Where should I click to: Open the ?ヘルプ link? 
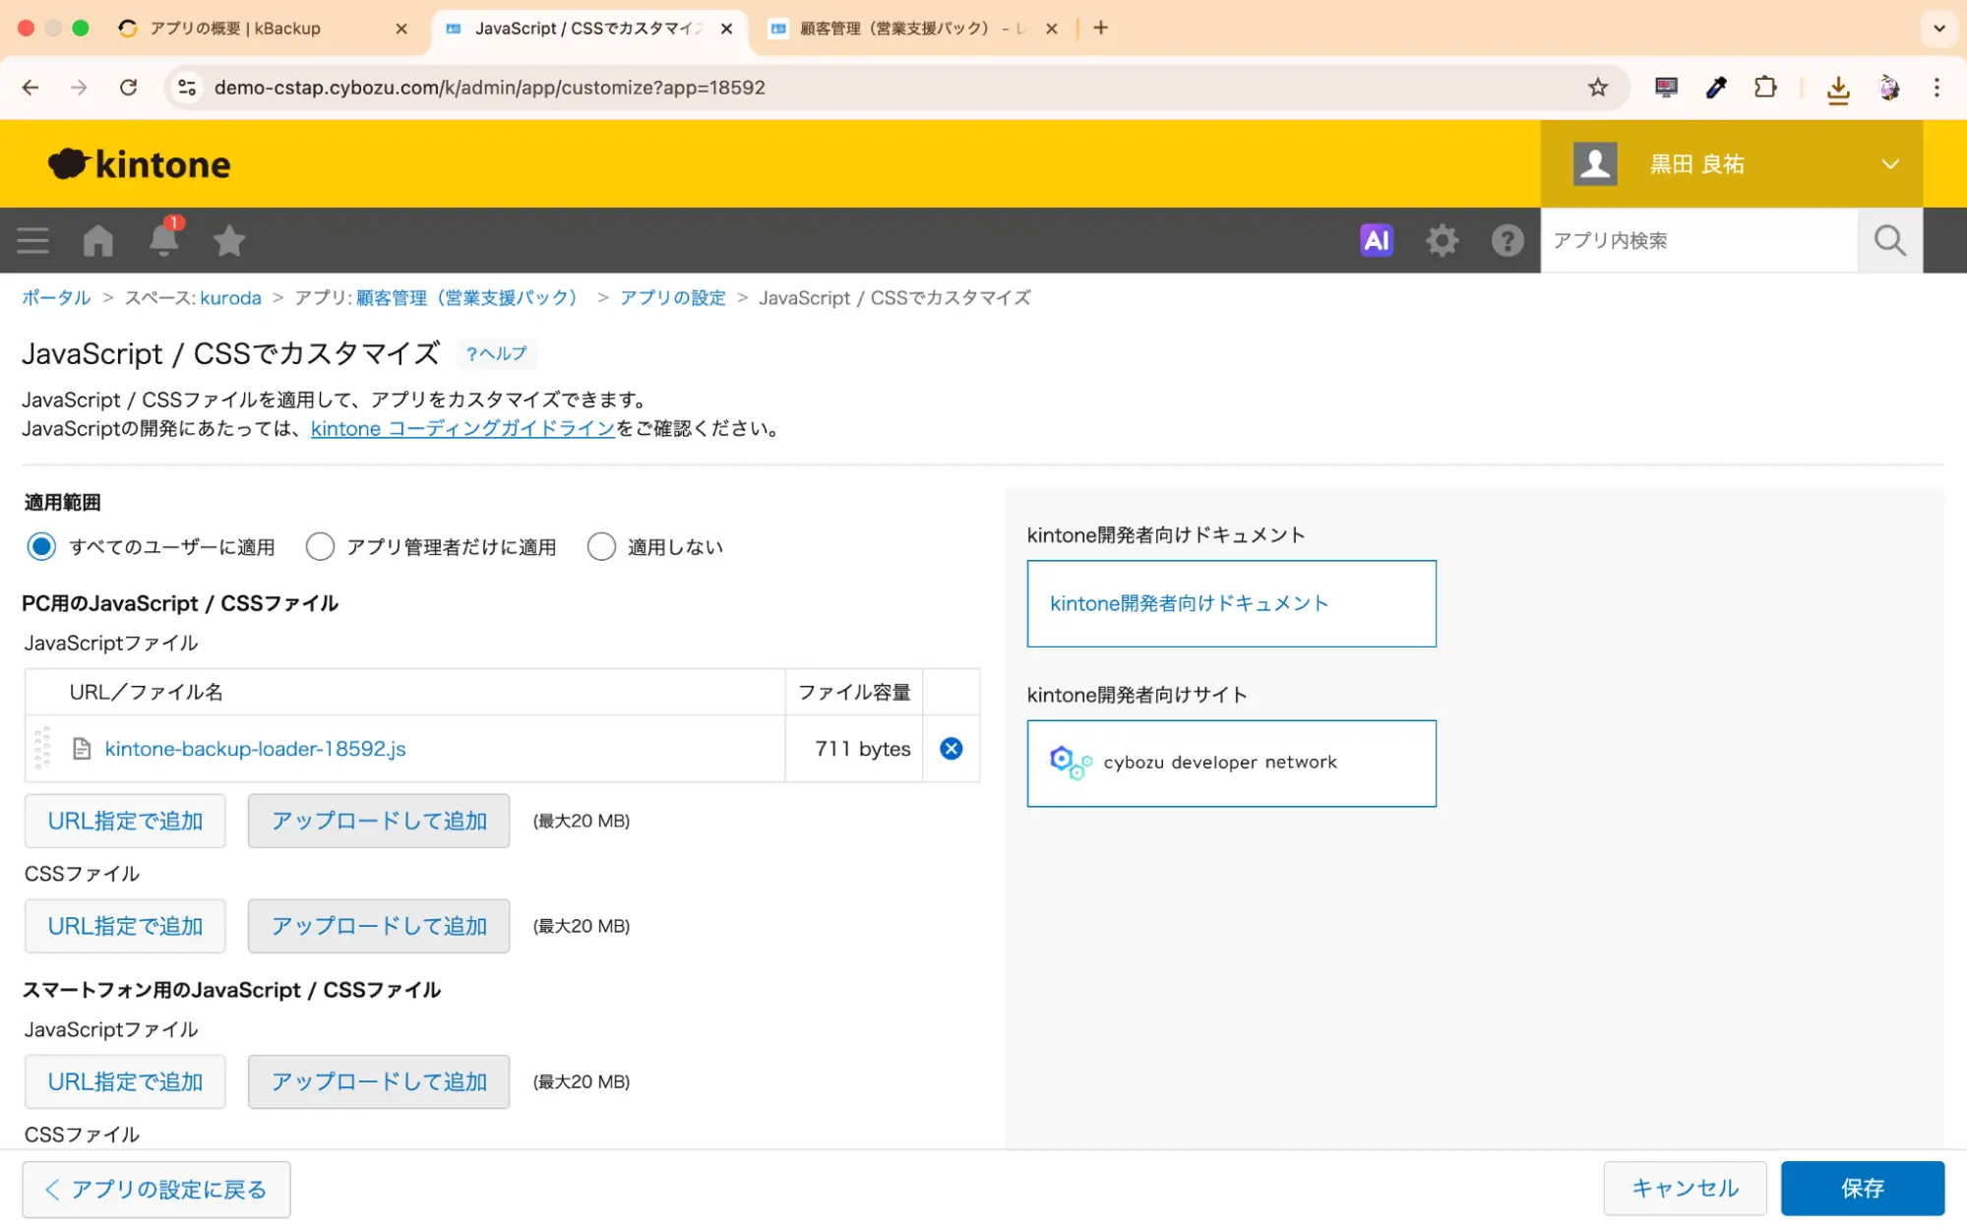tap(497, 353)
